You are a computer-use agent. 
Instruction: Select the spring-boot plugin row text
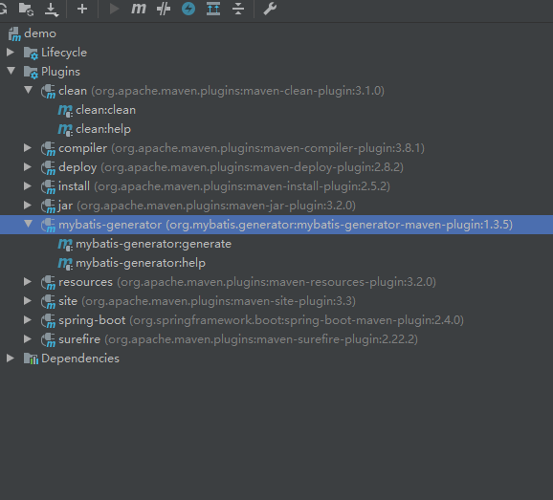[261, 320]
